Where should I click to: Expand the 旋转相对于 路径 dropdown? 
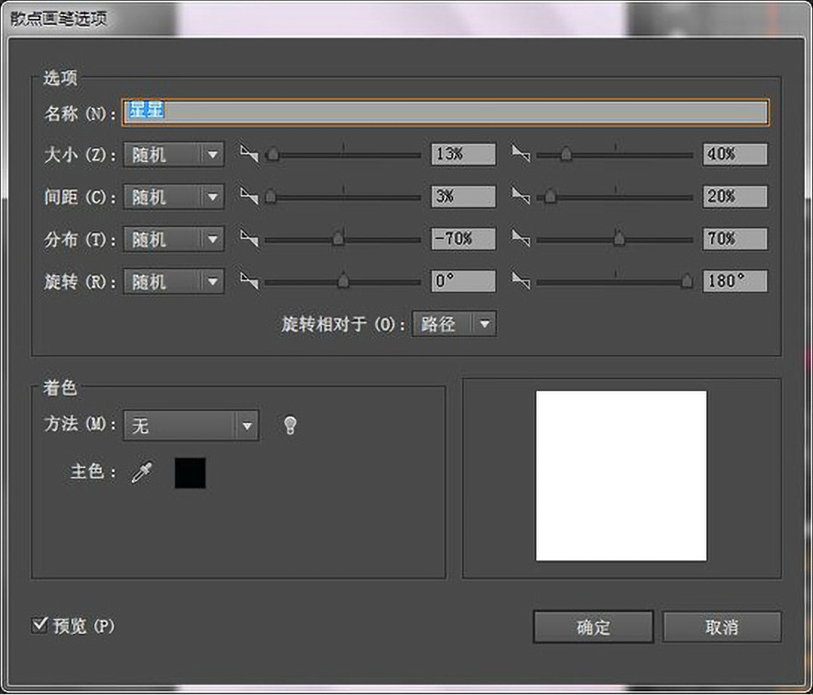453,324
